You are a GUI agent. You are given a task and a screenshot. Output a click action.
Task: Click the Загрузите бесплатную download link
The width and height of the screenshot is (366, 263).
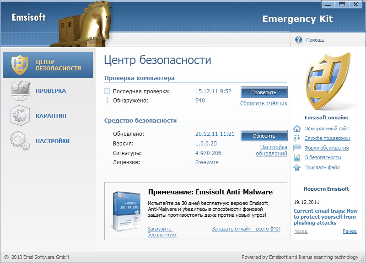[162, 232]
